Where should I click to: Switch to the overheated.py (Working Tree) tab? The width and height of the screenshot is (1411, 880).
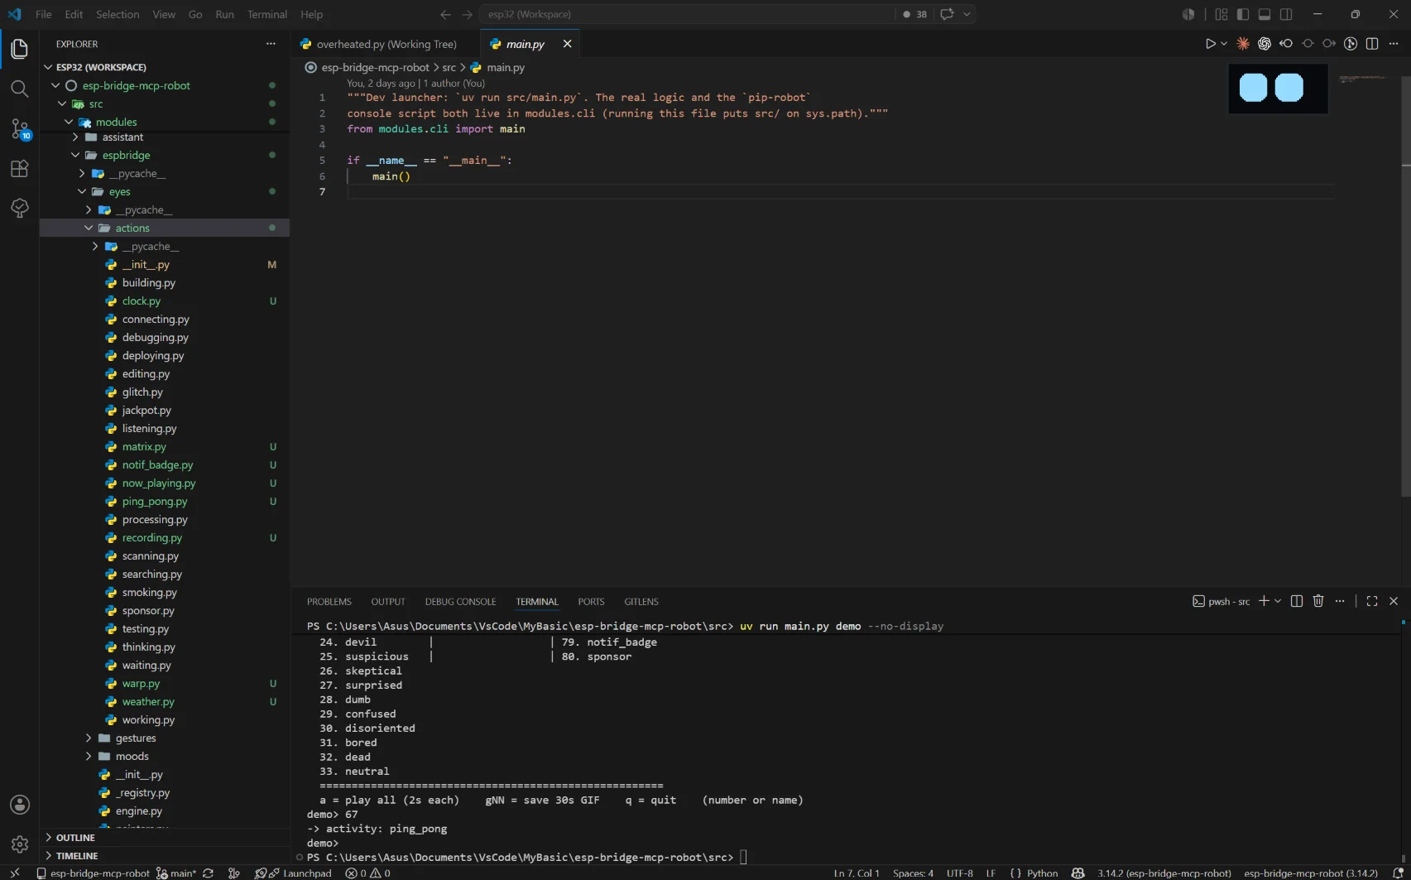point(386,44)
